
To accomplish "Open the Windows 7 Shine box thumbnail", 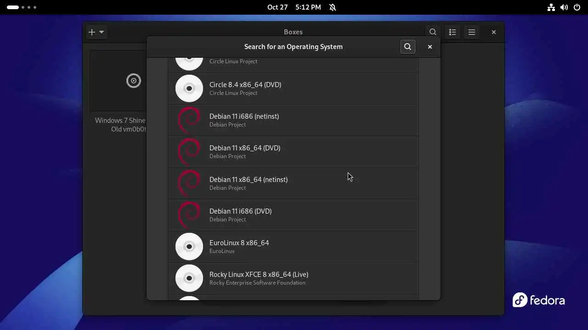I will [118, 81].
